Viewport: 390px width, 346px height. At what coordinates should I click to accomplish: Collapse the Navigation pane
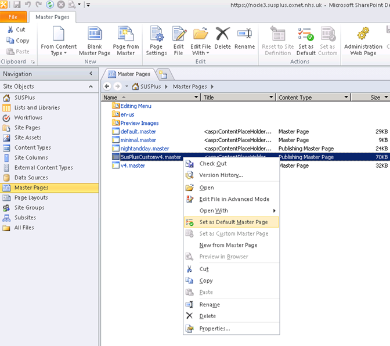click(91, 73)
